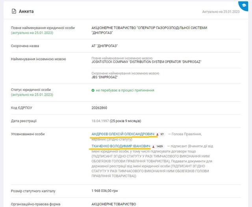Open АНДРЄЄВ ОЛЕКСІЙ ОЛЕКСАНДРОВИЧ profile link
The image size is (252, 207).
[123, 134]
